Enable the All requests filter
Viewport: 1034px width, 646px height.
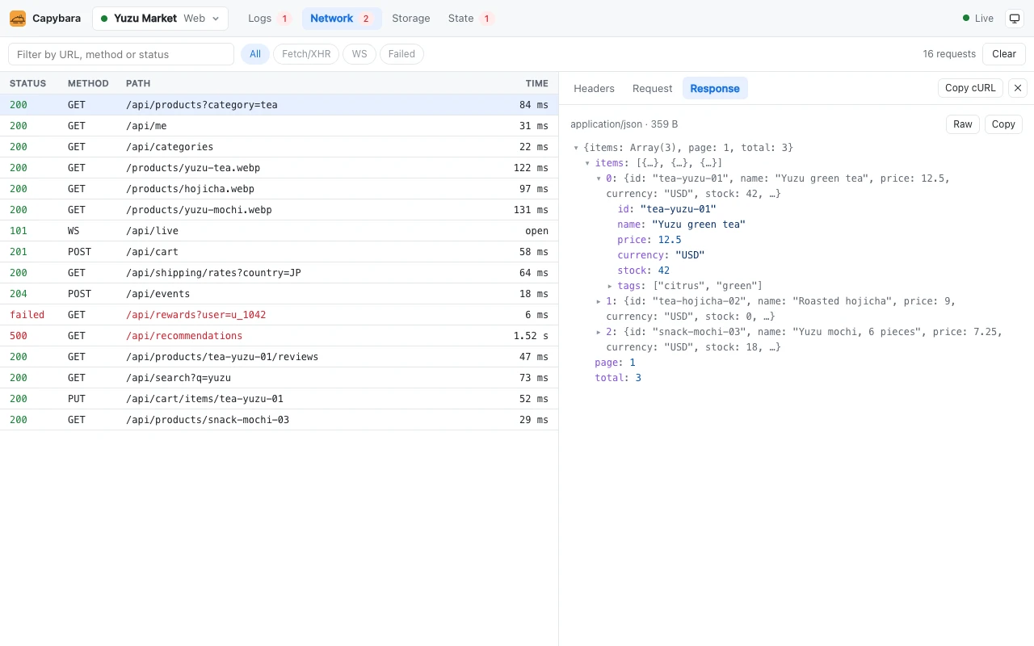[255, 54]
